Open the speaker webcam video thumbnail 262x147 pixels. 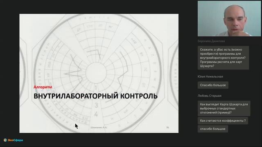pyautogui.click(x=229, y=18)
